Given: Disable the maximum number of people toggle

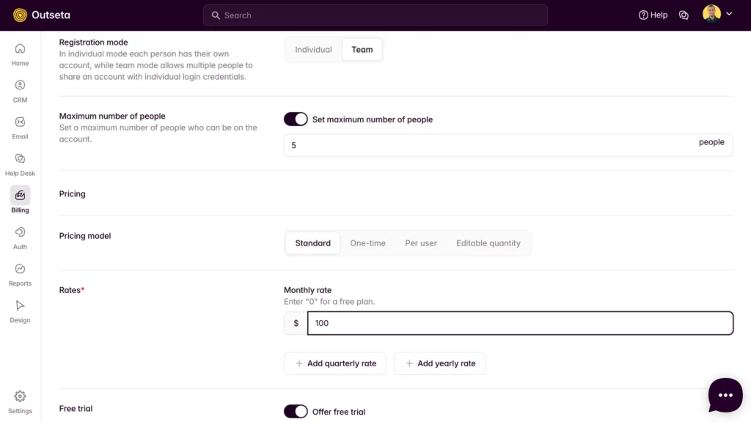Looking at the screenshot, I should [296, 119].
